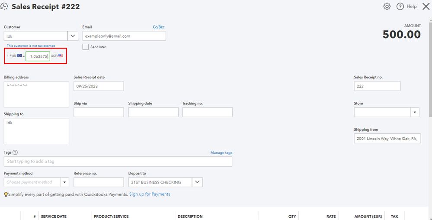Click the Cc/Bcc link
The image size is (432, 220).
(x=159, y=27)
